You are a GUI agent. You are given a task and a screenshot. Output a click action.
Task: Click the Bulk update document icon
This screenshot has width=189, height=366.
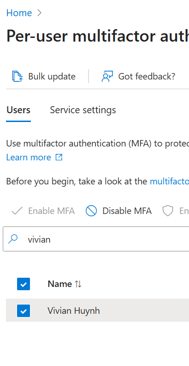[x=18, y=76]
